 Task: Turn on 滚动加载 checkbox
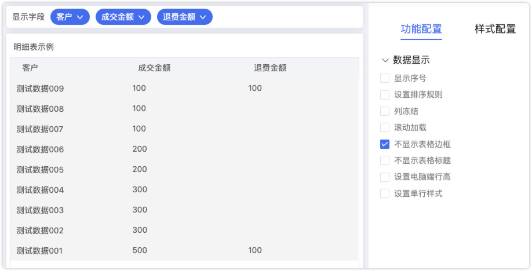tap(385, 127)
